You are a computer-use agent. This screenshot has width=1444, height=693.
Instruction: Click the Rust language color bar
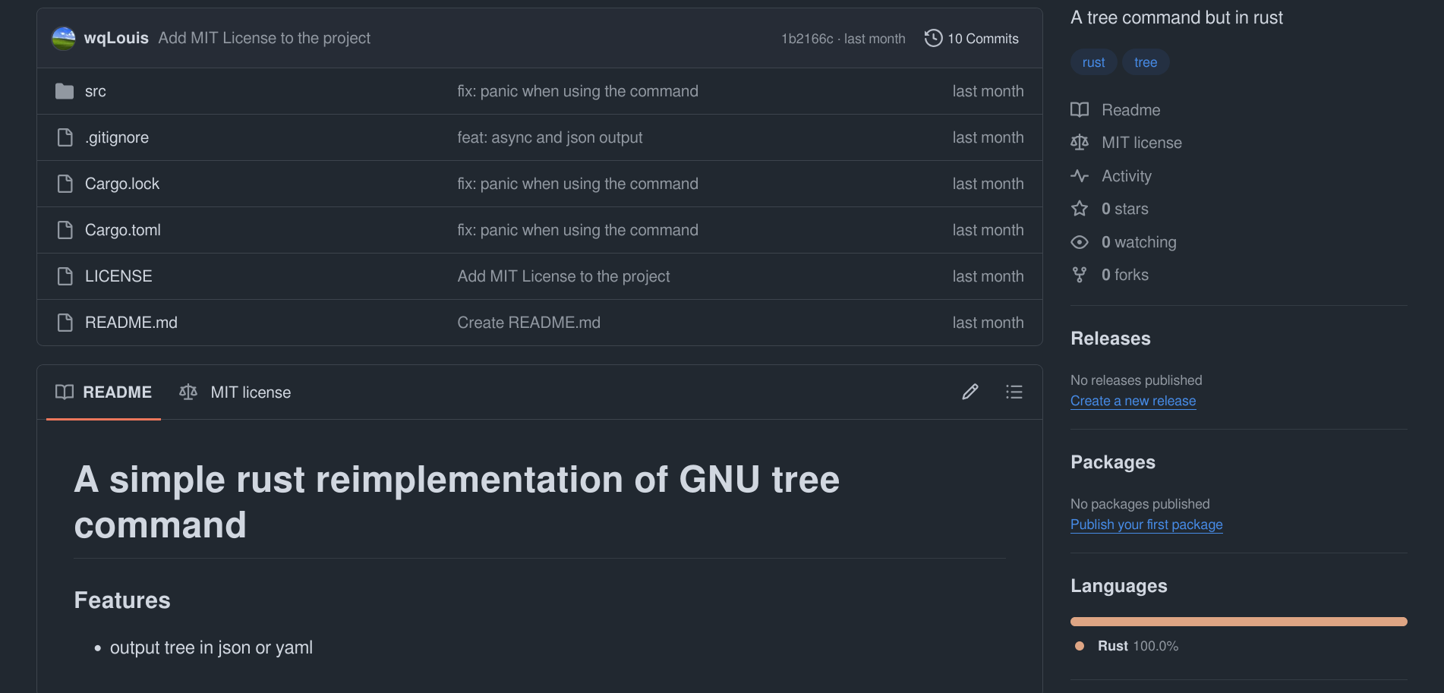[1238, 622]
